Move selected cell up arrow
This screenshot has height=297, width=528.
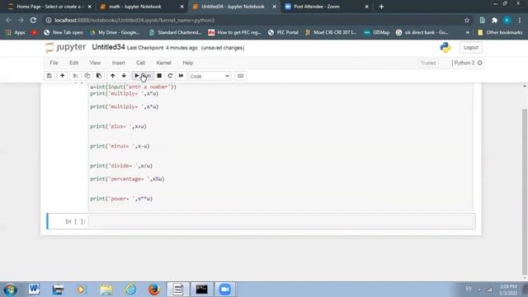(112, 76)
